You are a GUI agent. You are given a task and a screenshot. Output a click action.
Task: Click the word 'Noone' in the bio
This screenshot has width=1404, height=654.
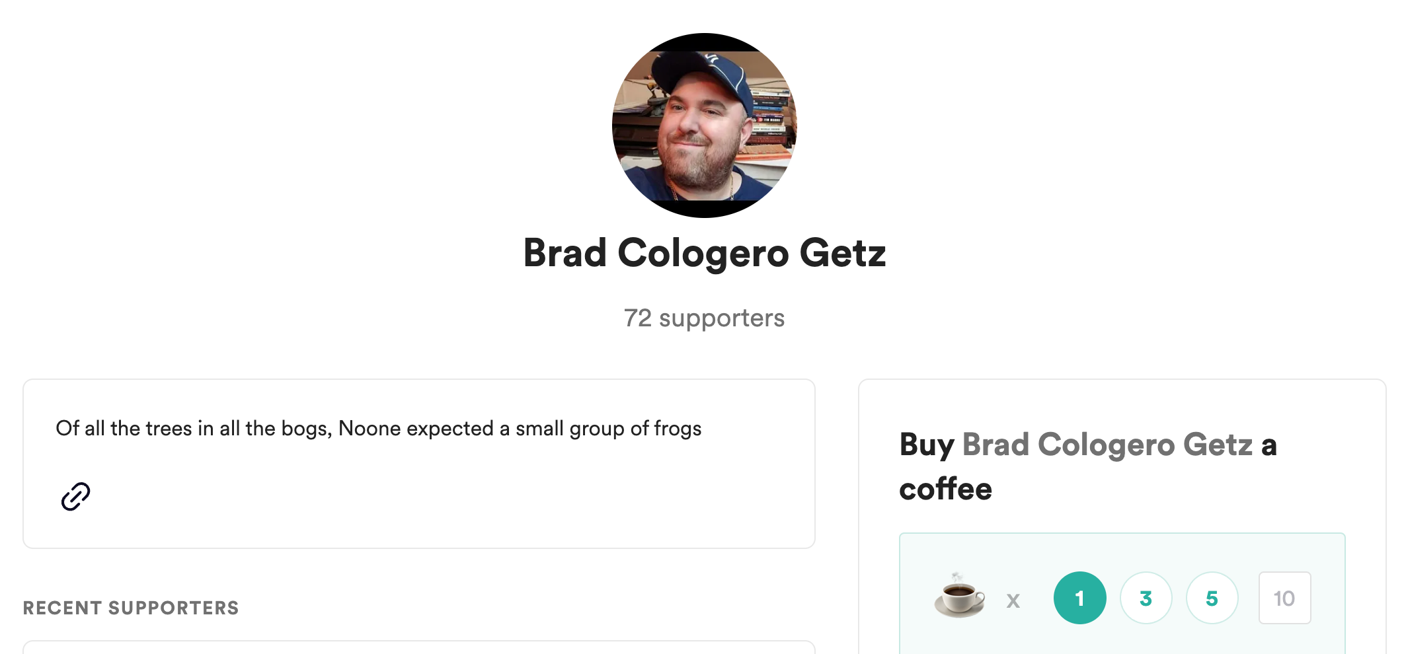(x=370, y=429)
